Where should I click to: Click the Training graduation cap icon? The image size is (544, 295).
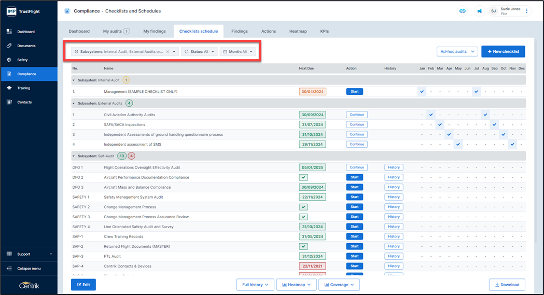click(x=9, y=88)
